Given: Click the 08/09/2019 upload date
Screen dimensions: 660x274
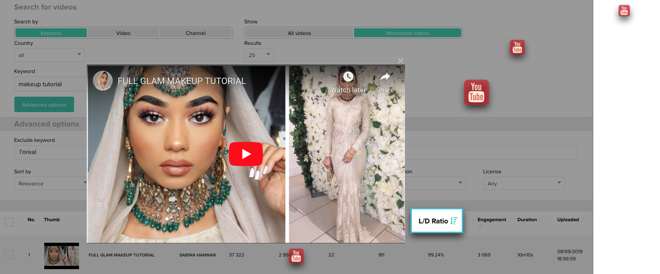Looking at the screenshot, I should point(570,252).
